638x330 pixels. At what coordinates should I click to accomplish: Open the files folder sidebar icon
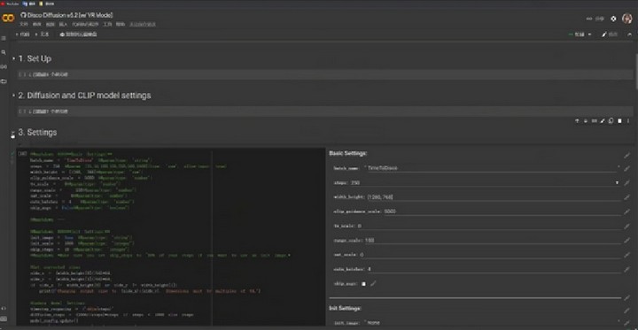[x=4, y=81]
